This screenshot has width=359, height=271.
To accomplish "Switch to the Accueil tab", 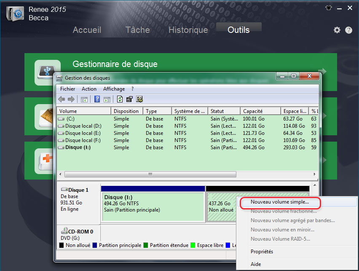I will pos(87,30).
